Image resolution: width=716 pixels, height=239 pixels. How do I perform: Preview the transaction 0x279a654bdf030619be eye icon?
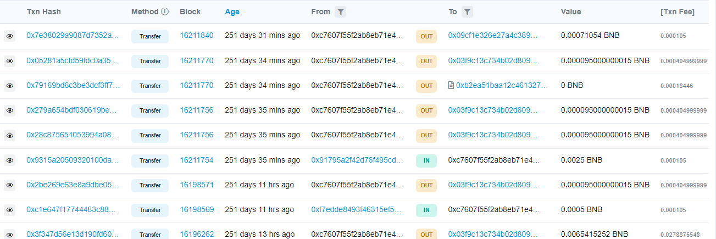[9, 110]
